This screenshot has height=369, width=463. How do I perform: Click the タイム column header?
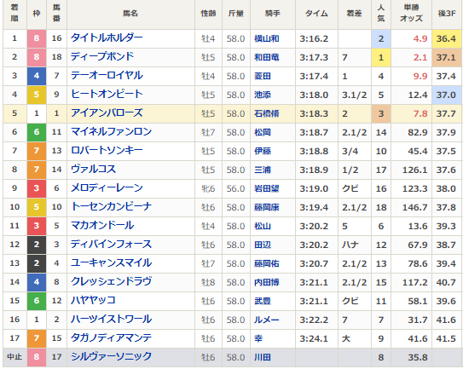coord(316,14)
